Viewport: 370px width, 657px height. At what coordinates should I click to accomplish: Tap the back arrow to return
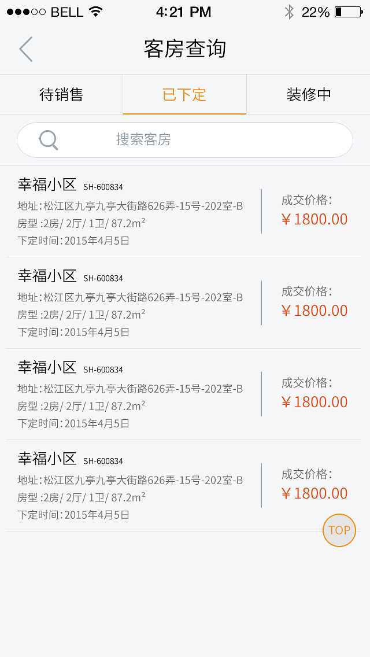tap(25, 49)
